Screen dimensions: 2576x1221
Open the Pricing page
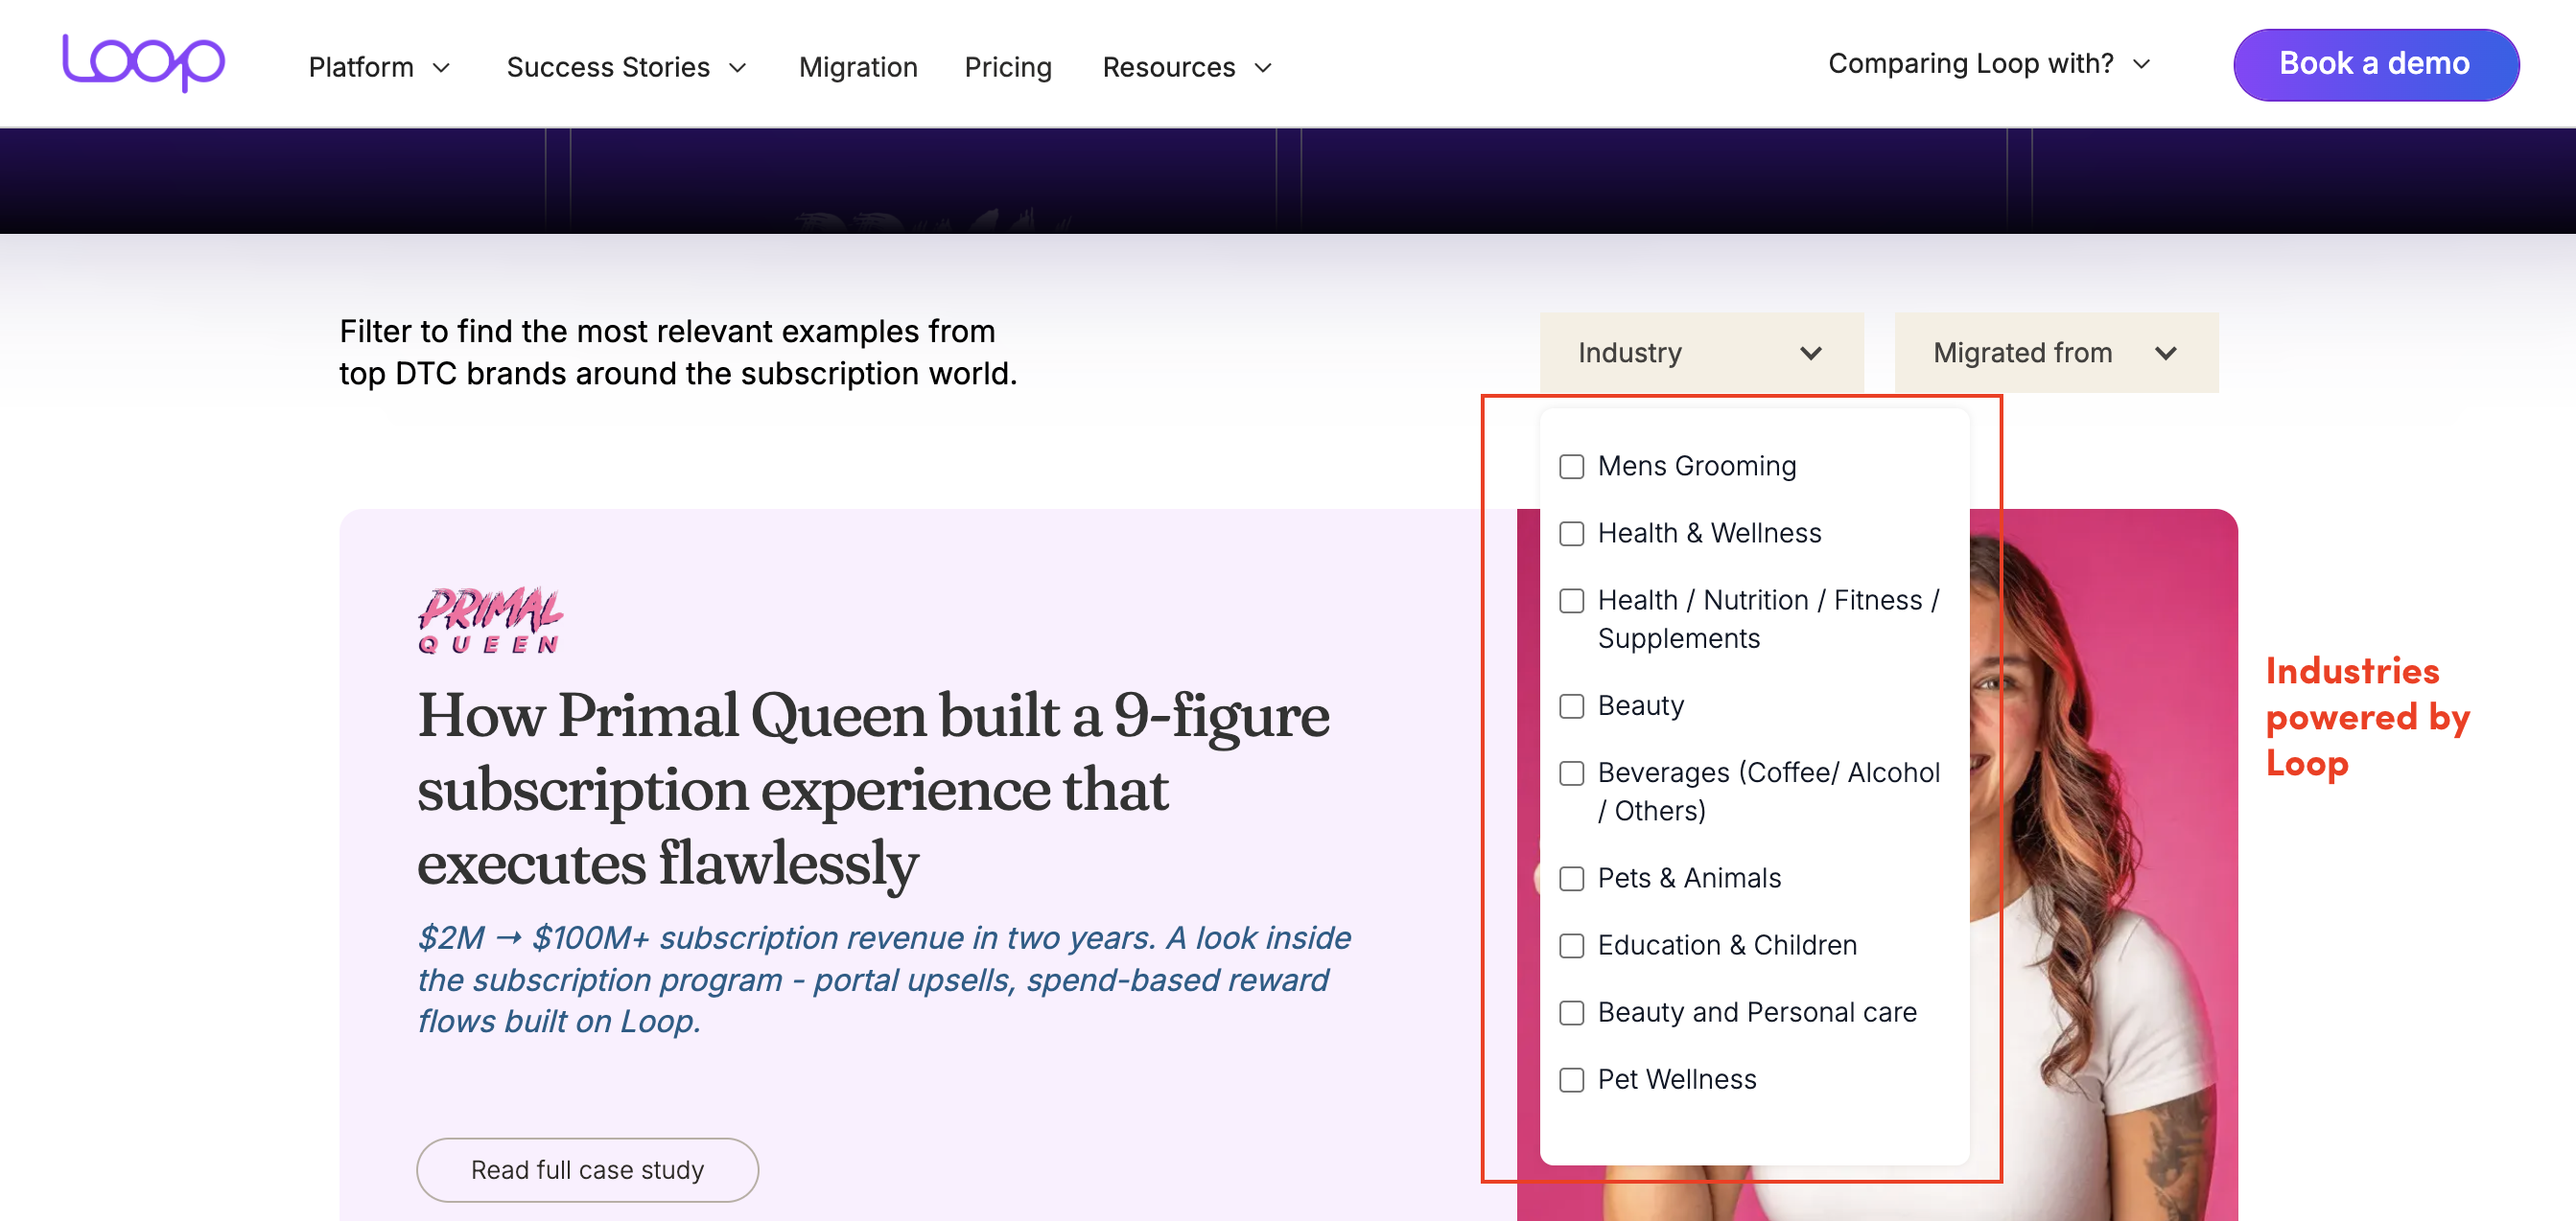pos(1008,67)
